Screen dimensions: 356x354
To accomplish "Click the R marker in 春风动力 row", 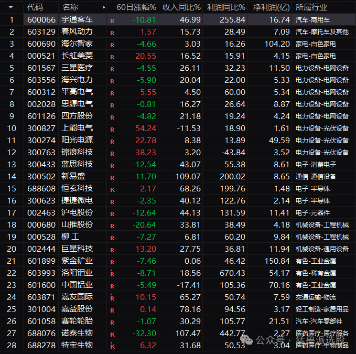I will pos(112,33).
